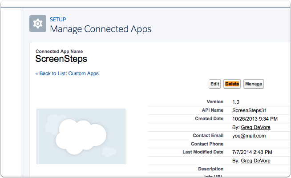The width and height of the screenshot is (291, 178).
Task: Click the API Name value ScreenSteps31
Action: point(250,110)
